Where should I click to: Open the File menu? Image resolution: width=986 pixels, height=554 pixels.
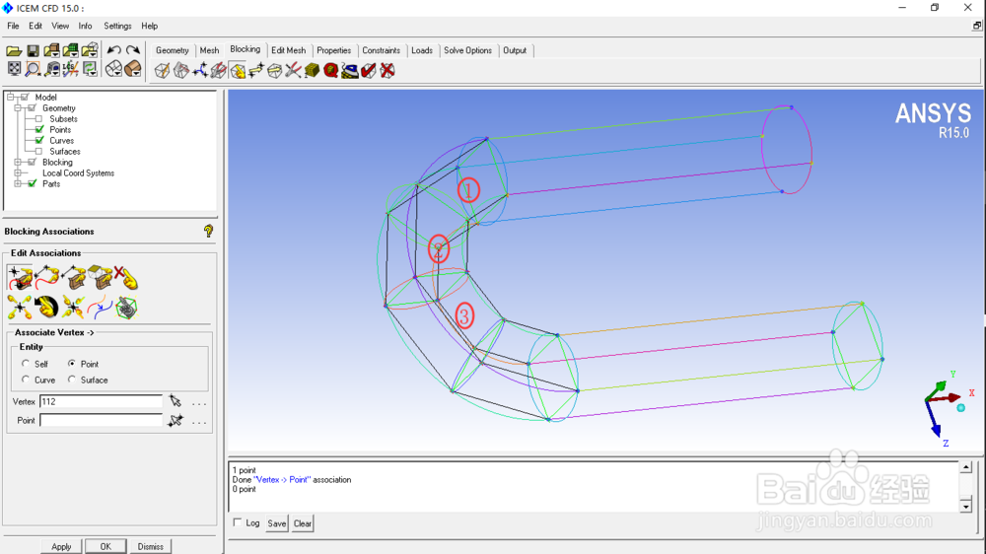point(13,26)
